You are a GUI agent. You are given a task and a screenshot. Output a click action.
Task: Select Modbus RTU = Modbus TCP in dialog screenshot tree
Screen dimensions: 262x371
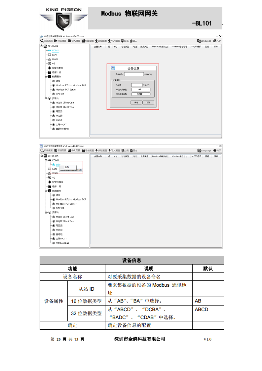(71, 85)
